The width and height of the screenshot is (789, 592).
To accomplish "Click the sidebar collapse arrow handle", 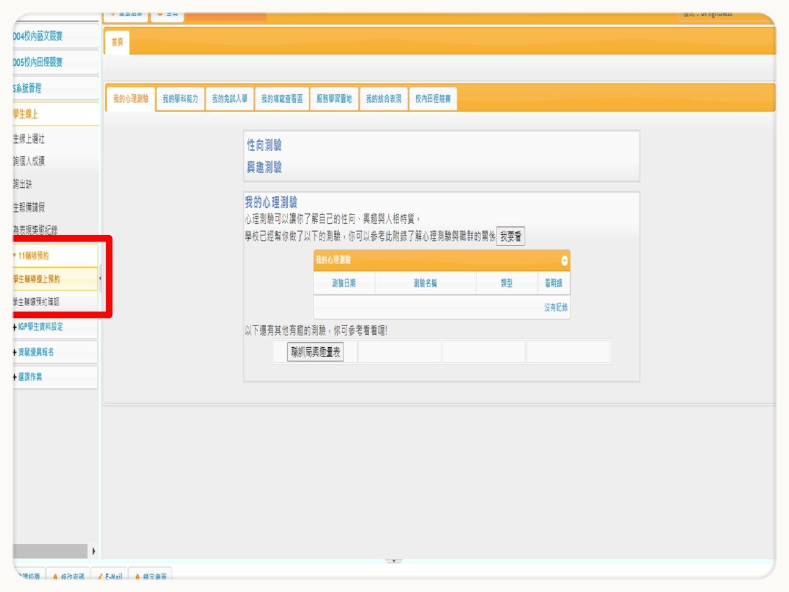I will [x=100, y=278].
